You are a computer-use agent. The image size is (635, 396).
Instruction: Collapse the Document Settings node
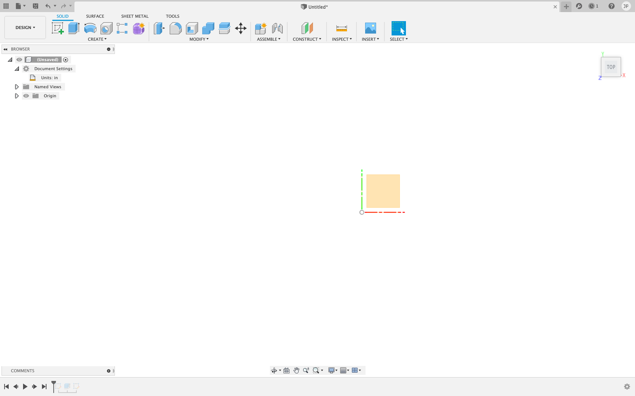pos(17,69)
